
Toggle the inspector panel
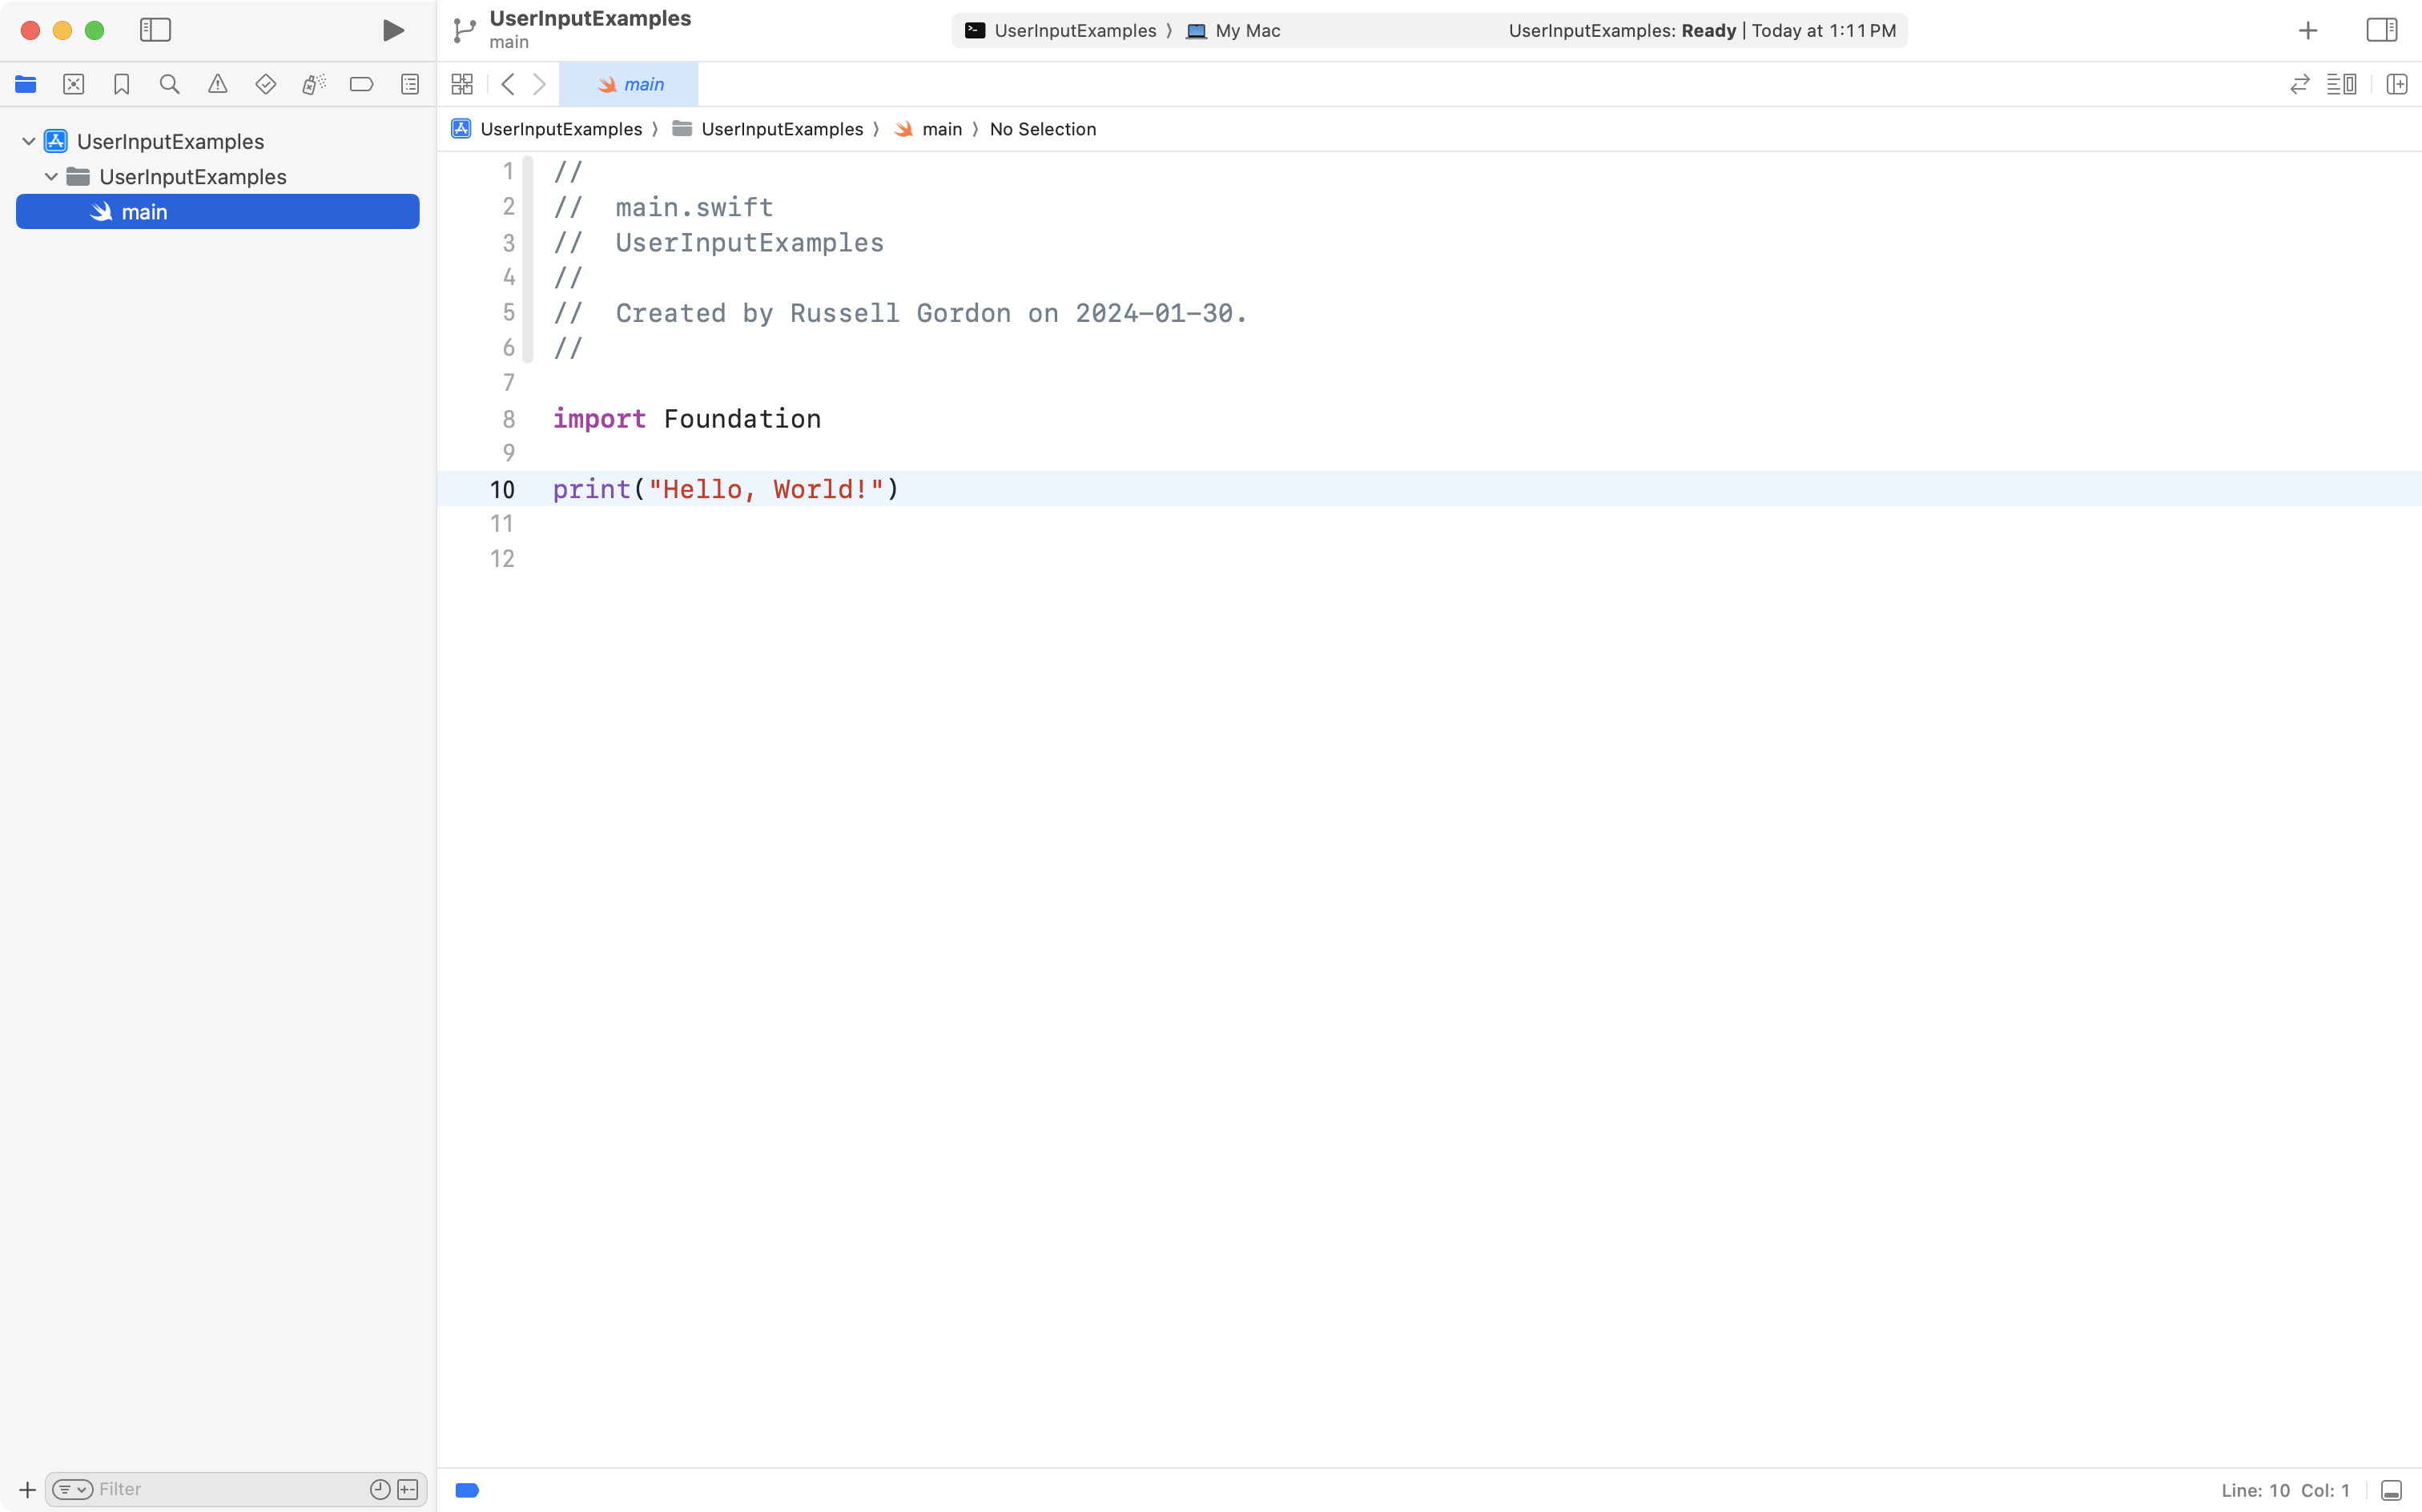pyautogui.click(x=2381, y=30)
